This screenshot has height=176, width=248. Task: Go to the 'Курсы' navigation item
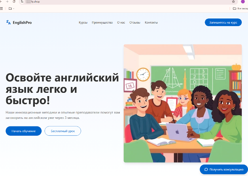pos(83,22)
